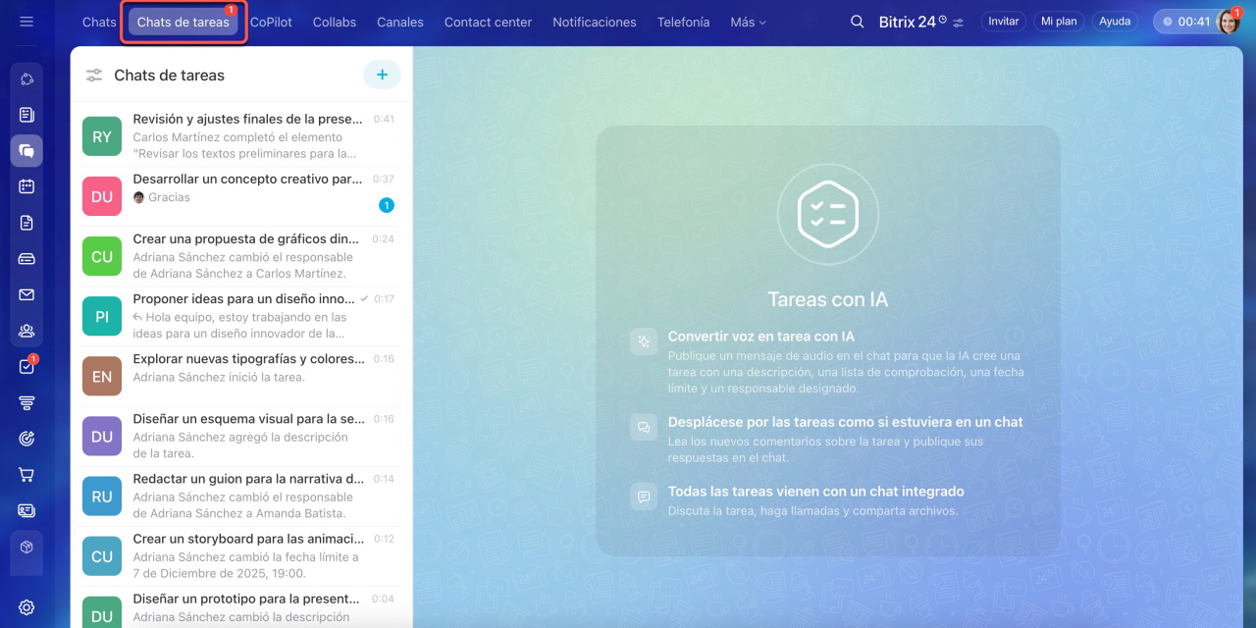1256x628 pixels.
Task: Open the shopping cart icon in sidebar
Action: click(x=26, y=475)
